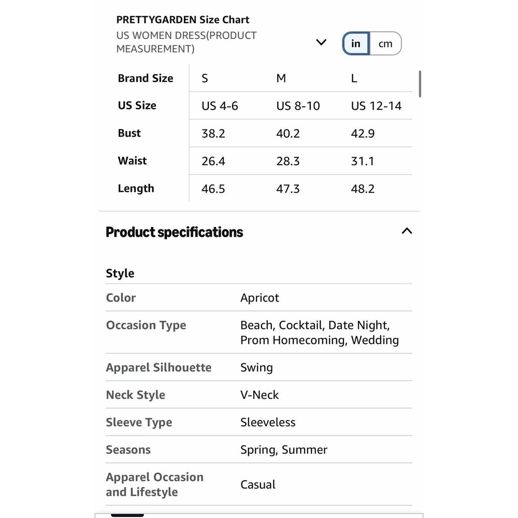
Task: Click the Apricot color value
Action: pos(260,298)
